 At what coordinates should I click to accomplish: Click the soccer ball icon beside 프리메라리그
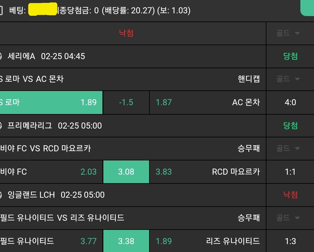pos(1,126)
